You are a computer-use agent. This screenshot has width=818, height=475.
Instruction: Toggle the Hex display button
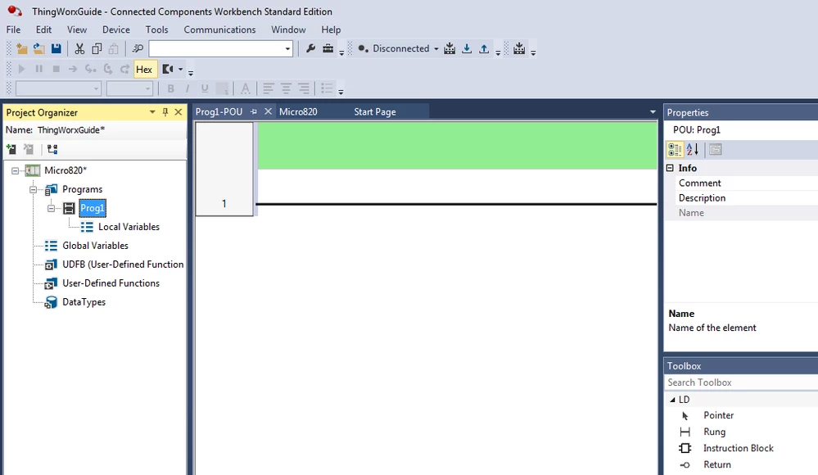144,69
